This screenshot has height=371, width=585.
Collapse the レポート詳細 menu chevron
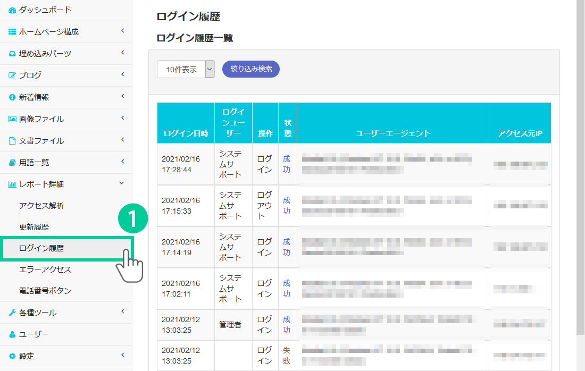tap(122, 183)
